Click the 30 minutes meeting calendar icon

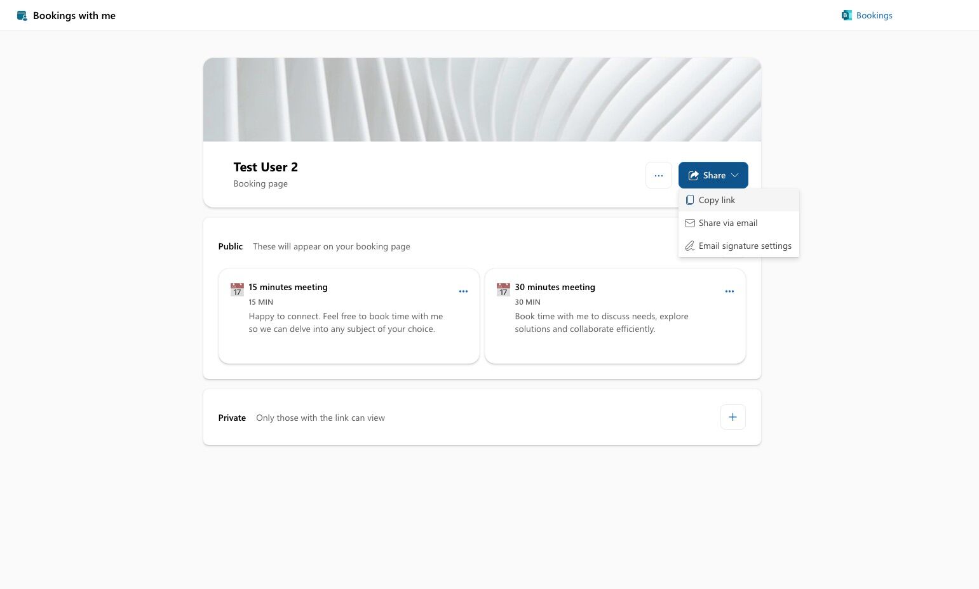(x=503, y=290)
